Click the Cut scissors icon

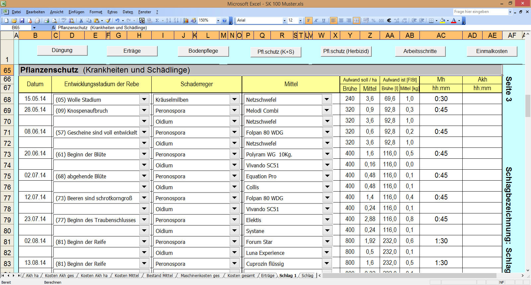click(x=81, y=21)
